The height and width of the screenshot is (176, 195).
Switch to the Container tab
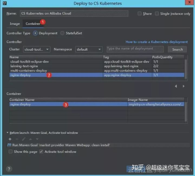coord(33,24)
